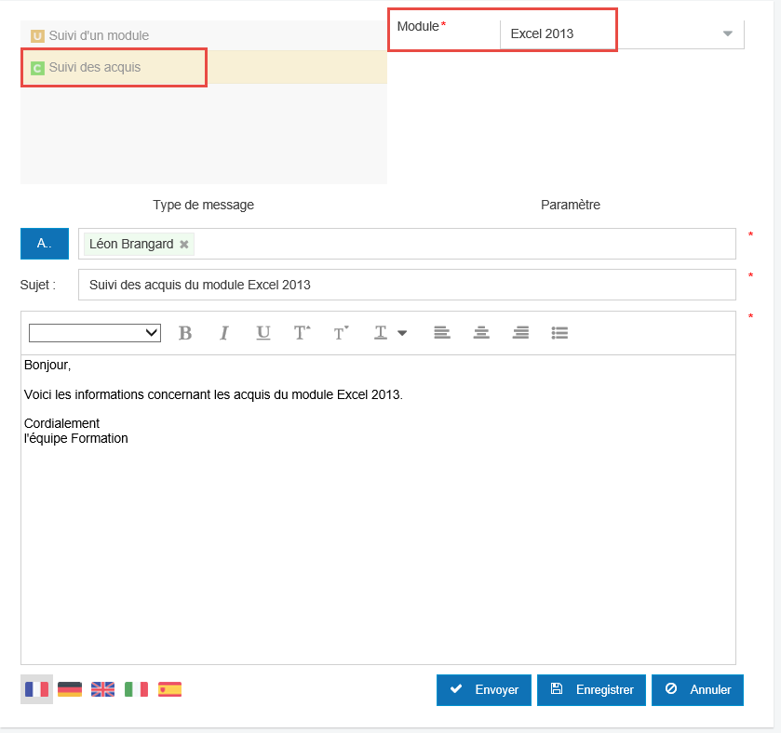Click the 'A.' recipients button
Image resolution: width=781 pixels, height=733 pixels.
point(44,243)
